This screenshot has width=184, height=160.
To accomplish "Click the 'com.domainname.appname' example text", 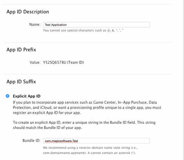I will (65, 153).
